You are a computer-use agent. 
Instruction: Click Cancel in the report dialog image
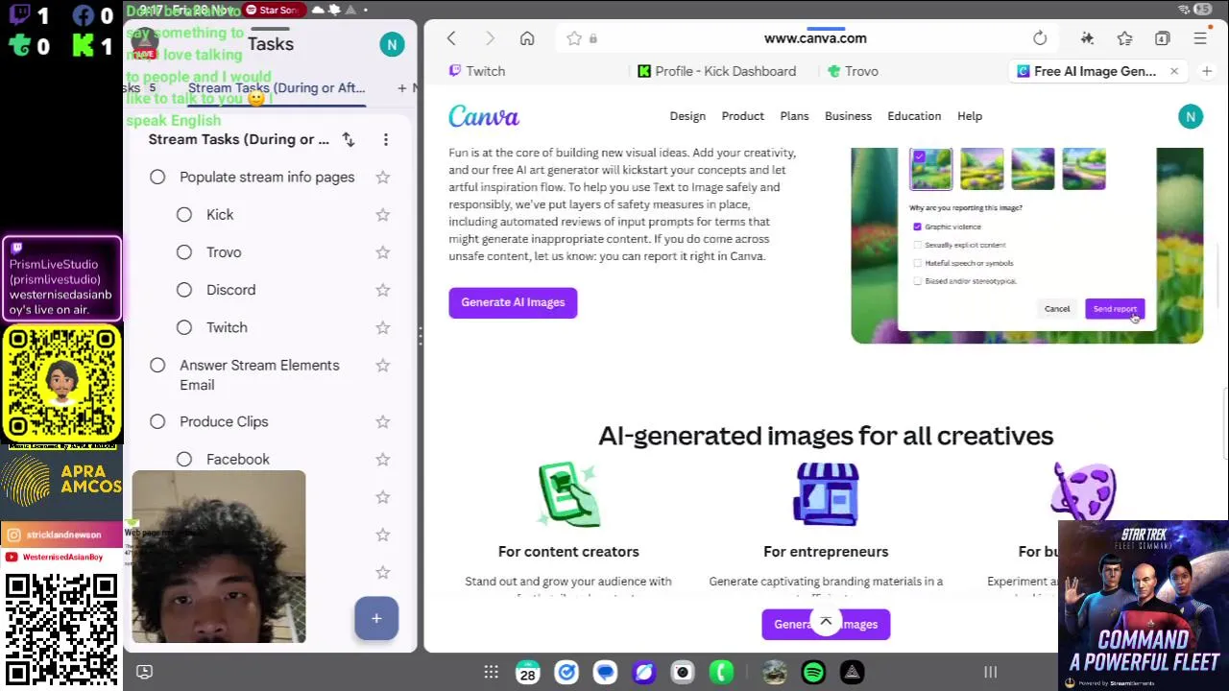pos(1057,309)
